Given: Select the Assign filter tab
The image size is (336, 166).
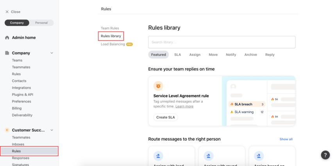Looking at the screenshot, I should (195, 55).
